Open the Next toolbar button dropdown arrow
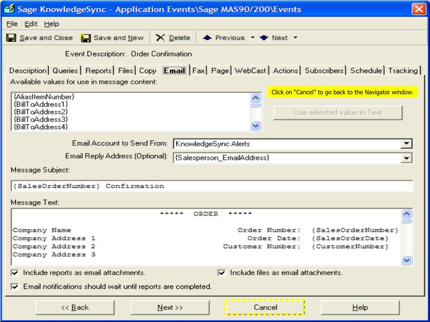This screenshot has width=430, height=322. pos(295,37)
